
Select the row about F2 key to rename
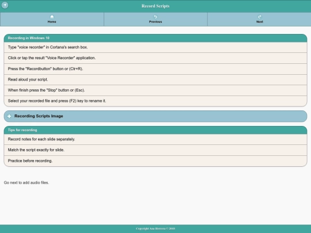coord(155,101)
